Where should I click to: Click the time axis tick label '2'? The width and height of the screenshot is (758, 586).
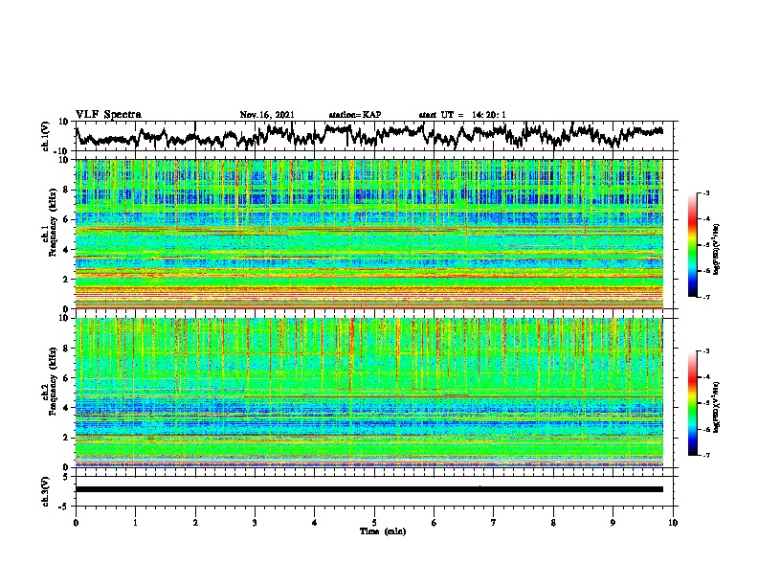(195, 523)
